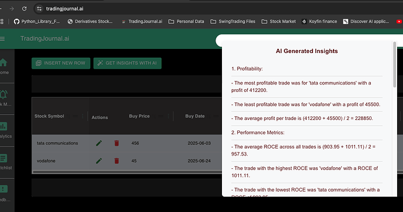Reload the page with browser refresh icon
403x212 pixels.
click(x=24, y=9)
